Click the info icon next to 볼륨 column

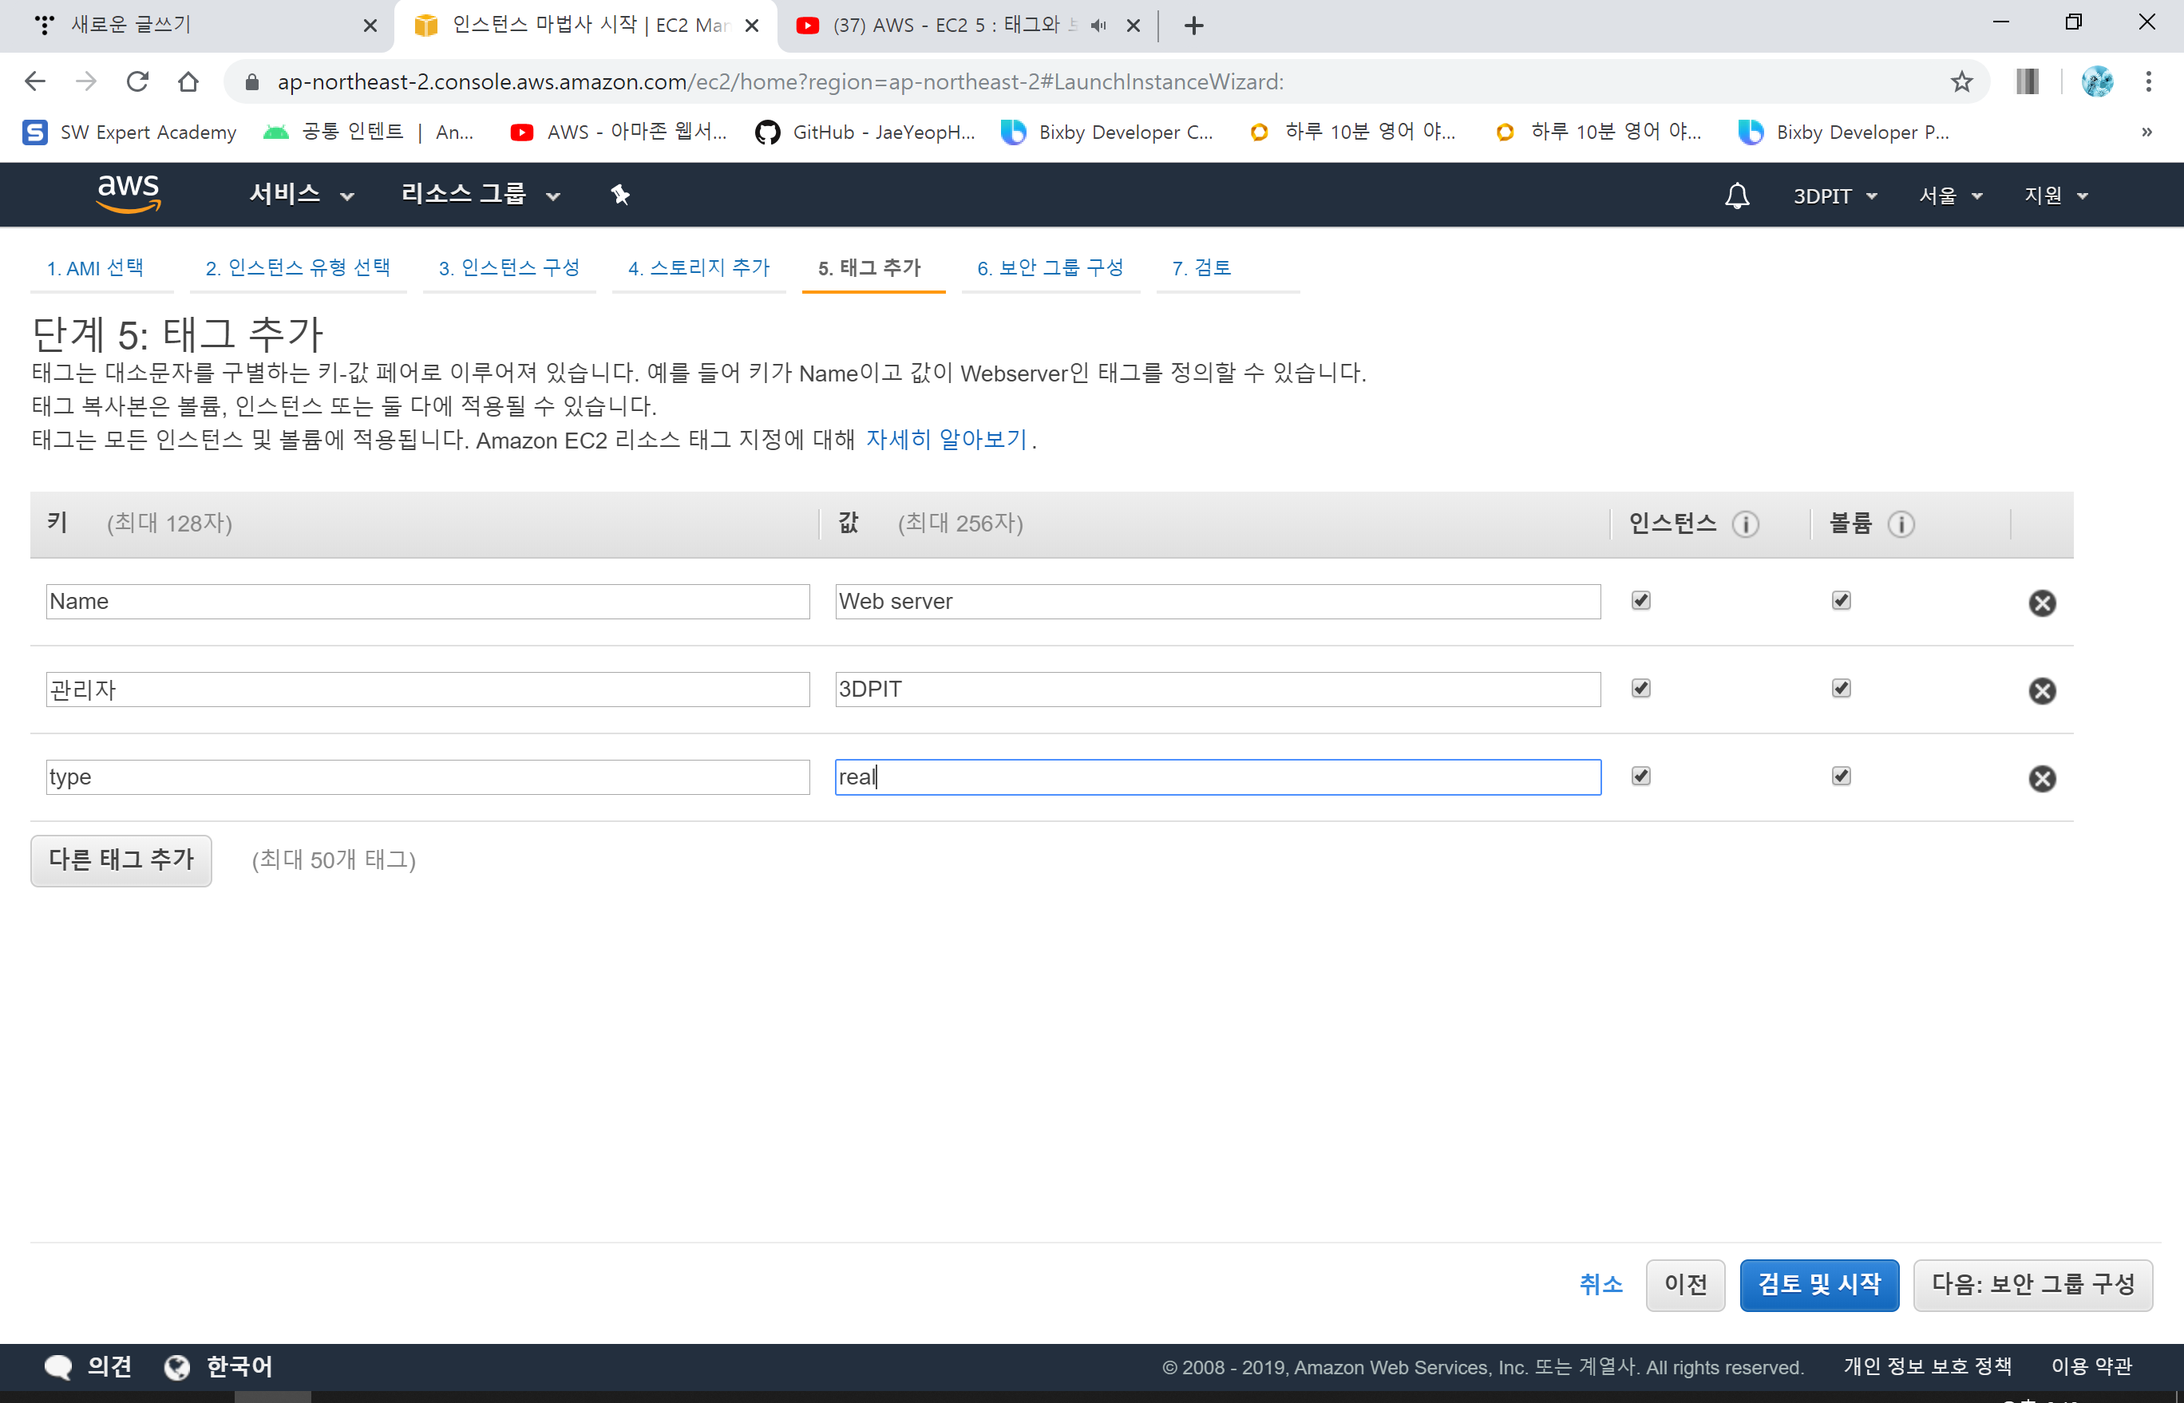1901,524
